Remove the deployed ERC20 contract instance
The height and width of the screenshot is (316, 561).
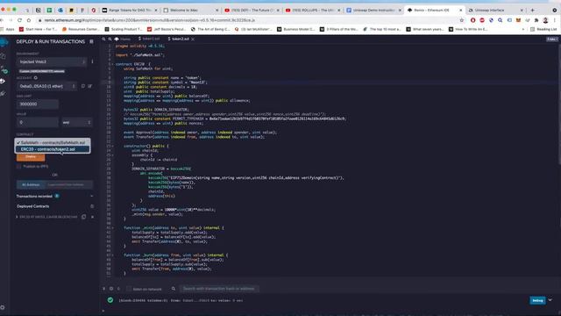pos(92,217)
